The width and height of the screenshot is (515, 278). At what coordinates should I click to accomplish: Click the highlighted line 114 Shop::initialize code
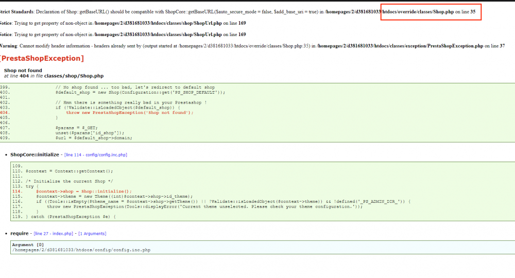pos(84,192)
